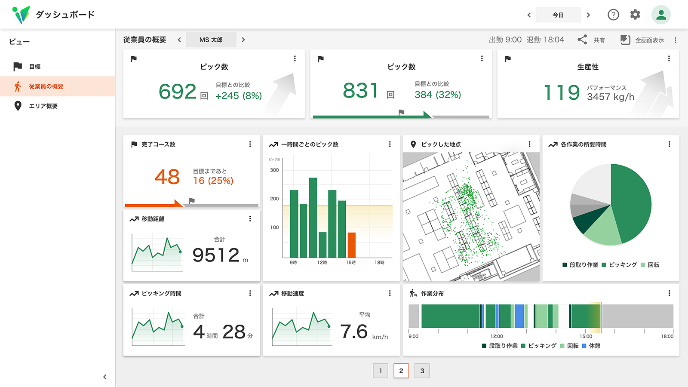Select エリア概要 in the sidebar
This screenshot has height=387, width=688.
[43, 106]
